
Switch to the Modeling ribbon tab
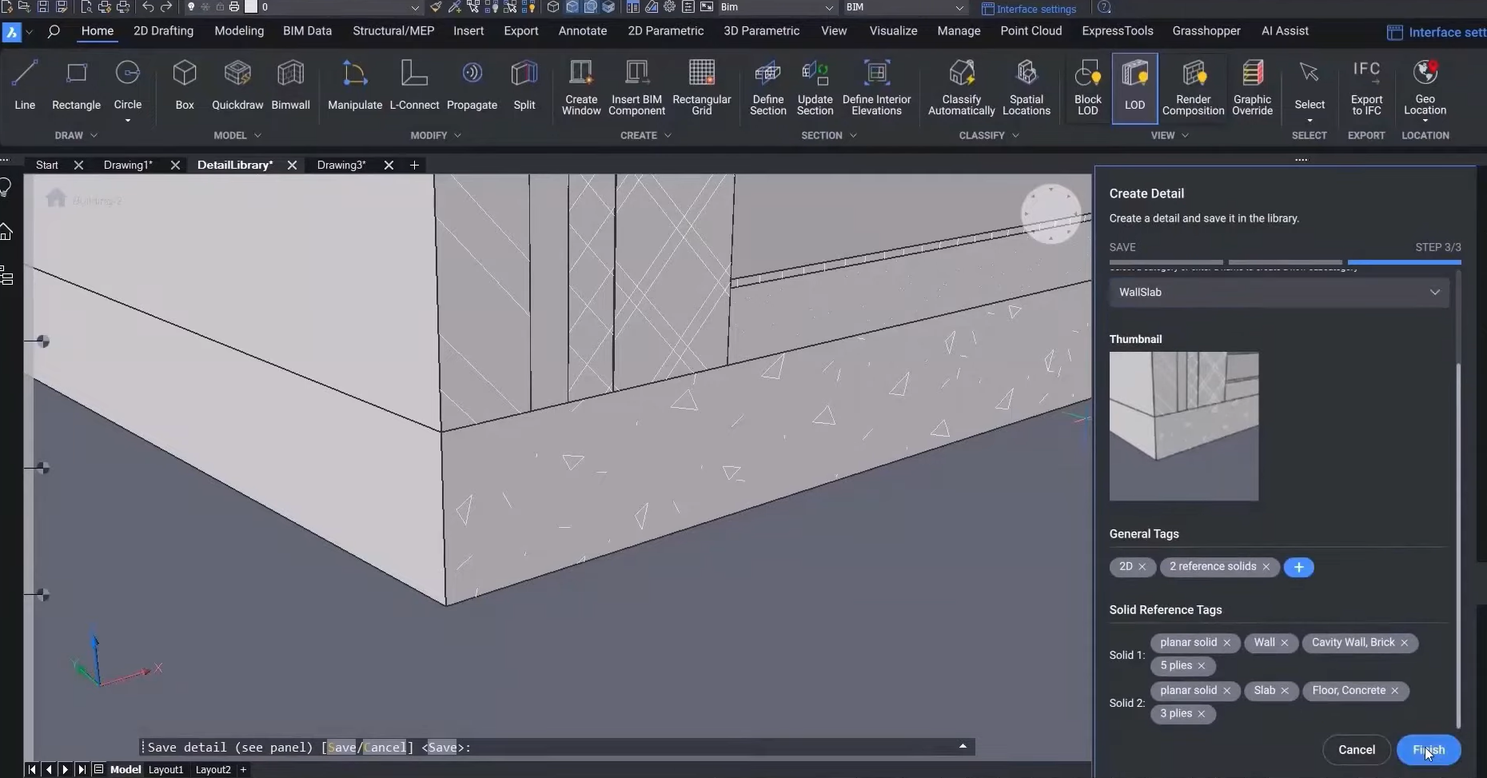click(x=238, y=31)
